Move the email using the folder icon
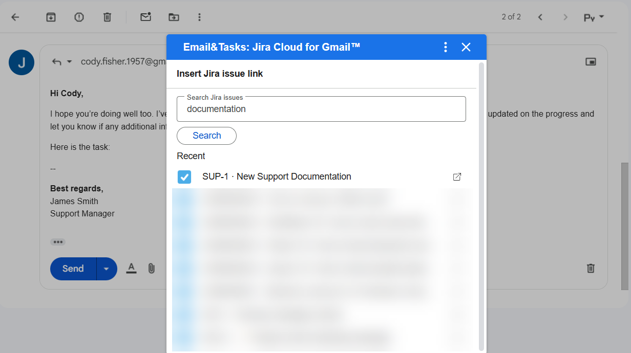Viewport: 631px width, 353px height. 174,16
